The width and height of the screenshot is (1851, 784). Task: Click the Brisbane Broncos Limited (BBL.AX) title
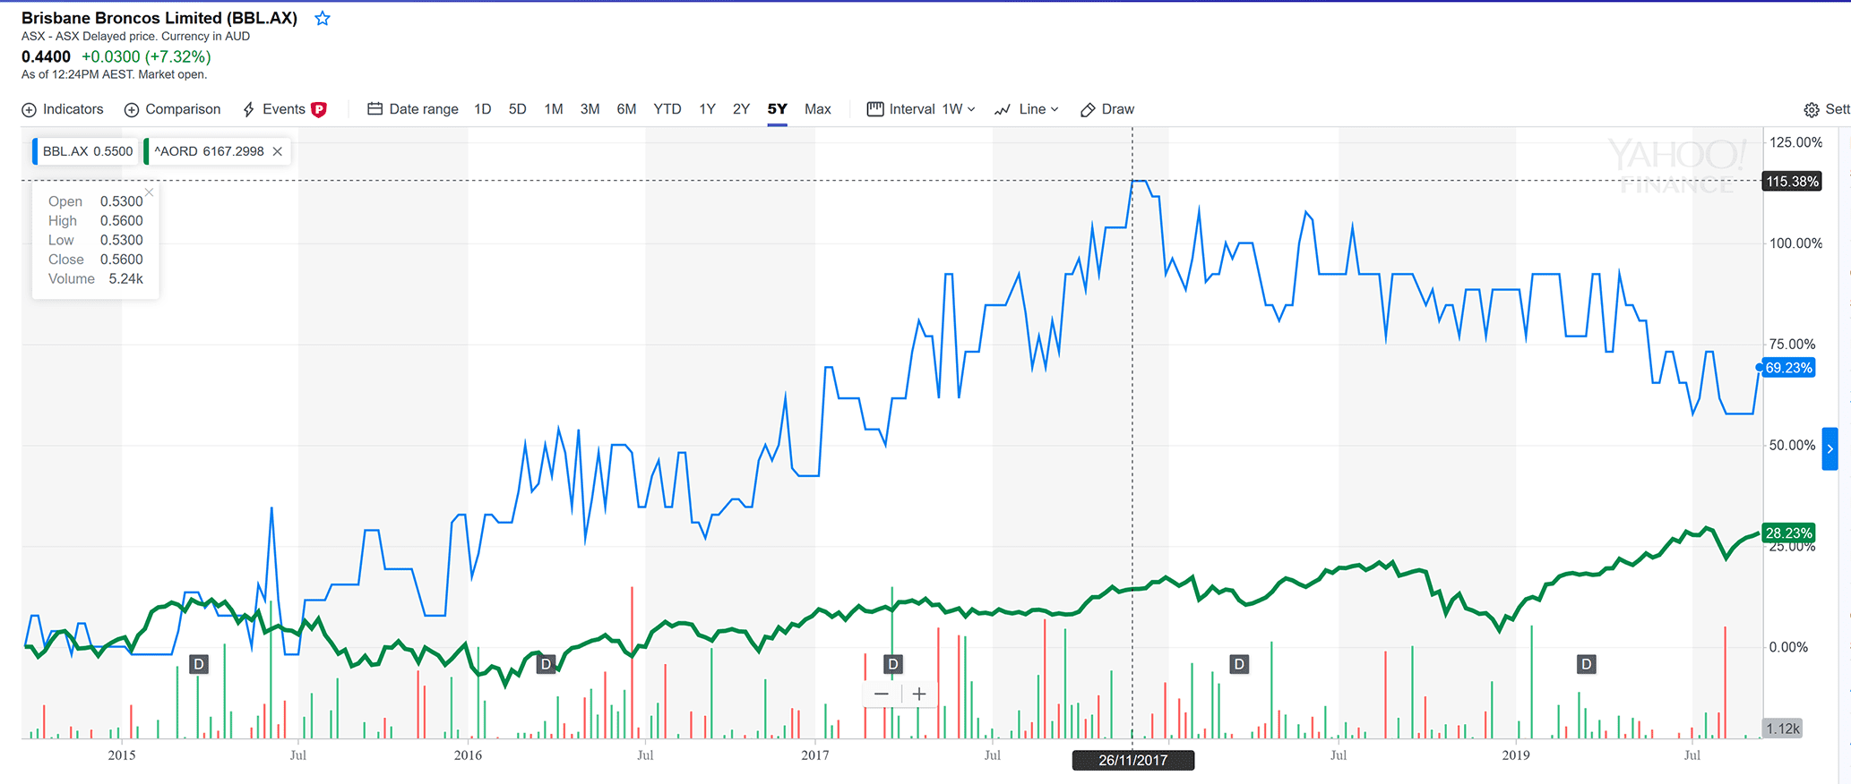(159, 18)
